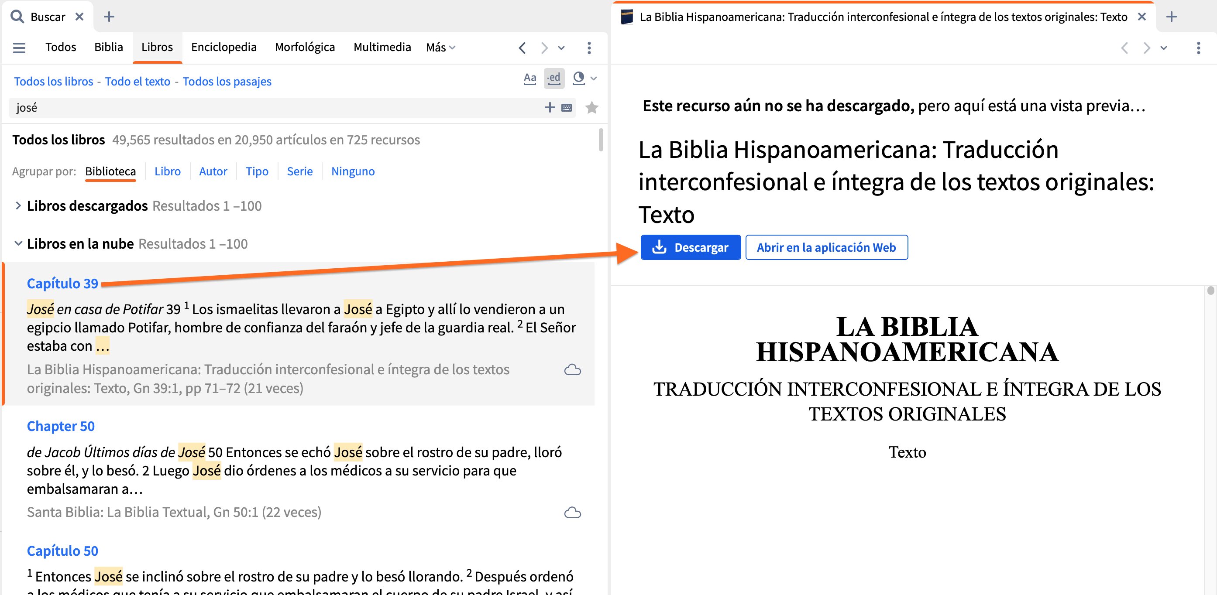Click the Todos los libros link
1217x595 pixels.
pos(53,81)
